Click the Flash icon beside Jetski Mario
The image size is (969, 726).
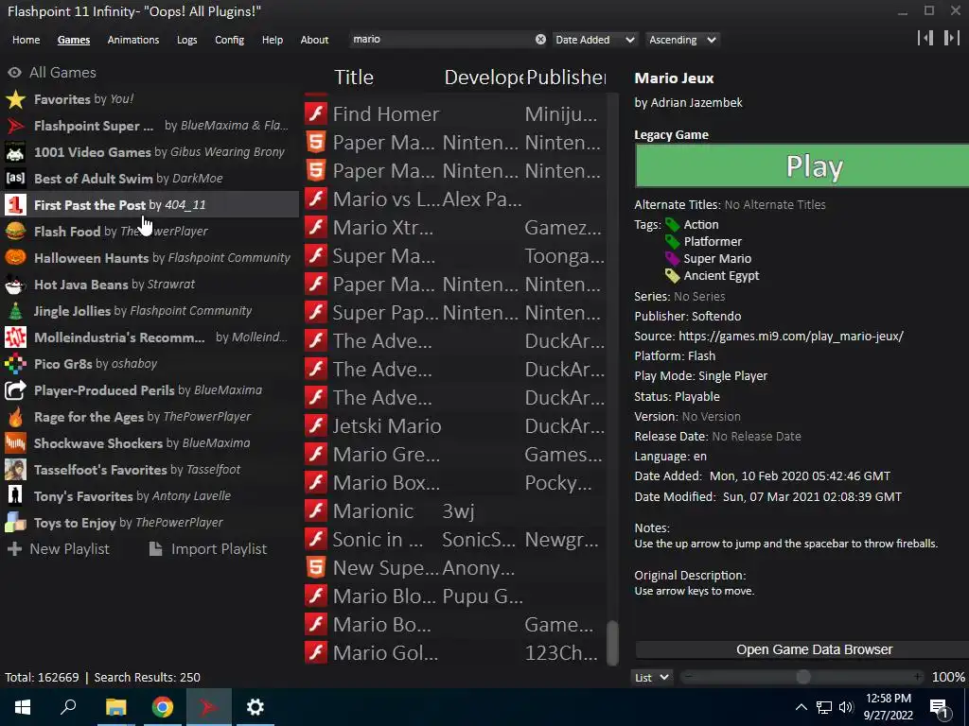[316, 426]
